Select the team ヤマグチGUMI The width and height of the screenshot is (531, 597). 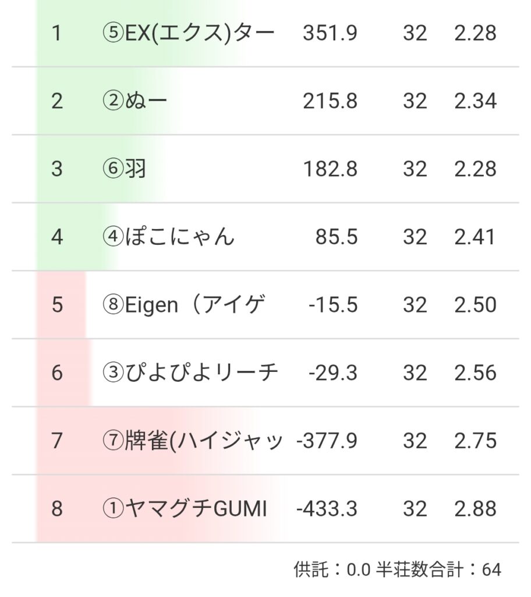pos(185,509)
